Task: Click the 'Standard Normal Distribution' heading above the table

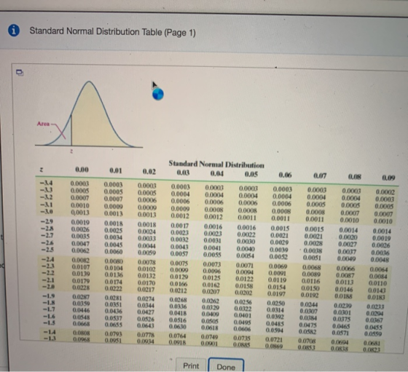Action: 216,165
